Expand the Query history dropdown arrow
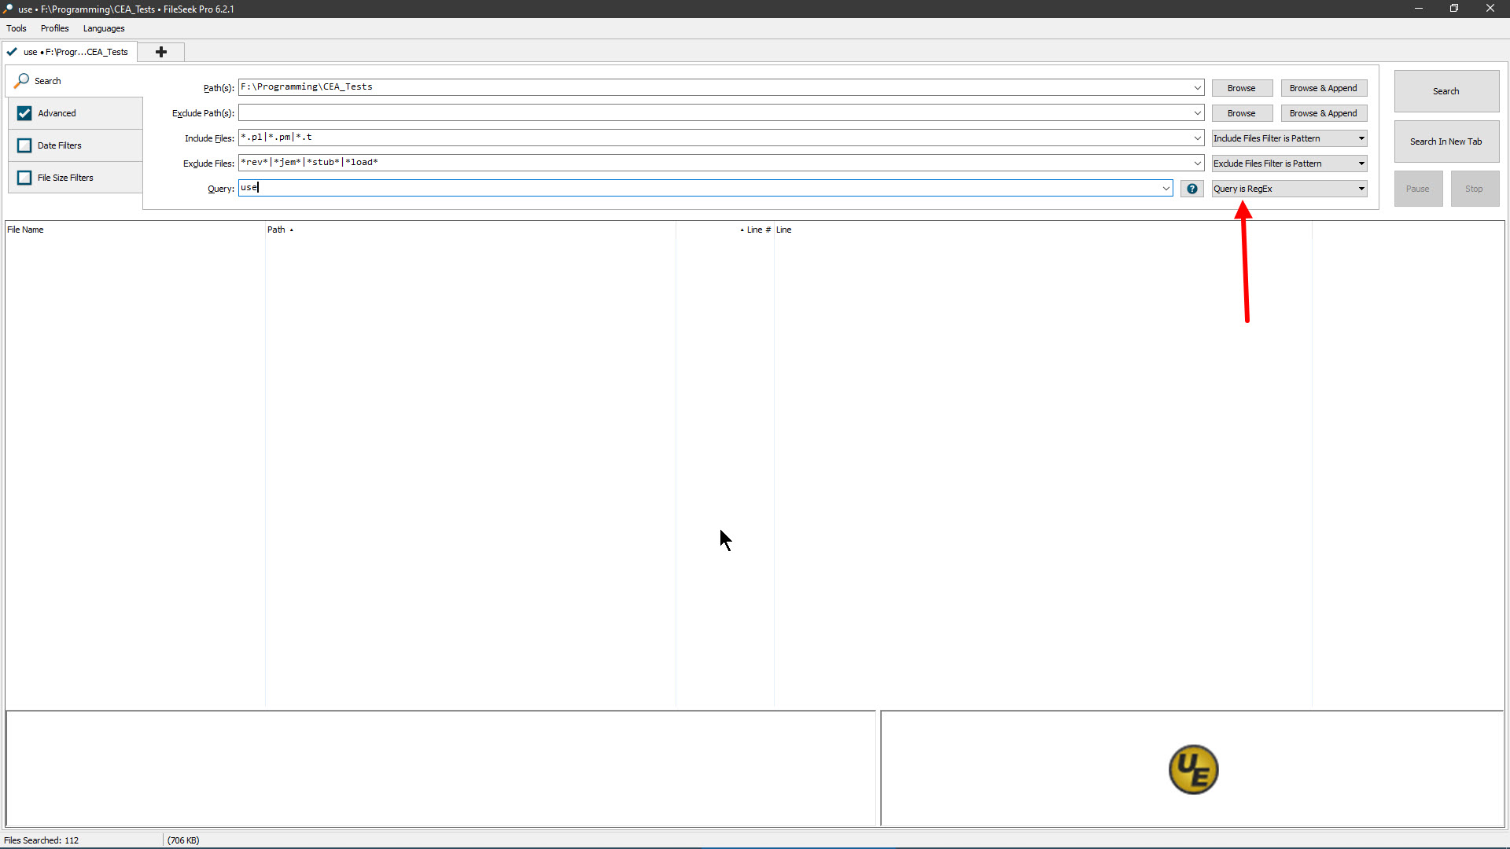Screen dimensions: 1510x849 click(1166, 189)
